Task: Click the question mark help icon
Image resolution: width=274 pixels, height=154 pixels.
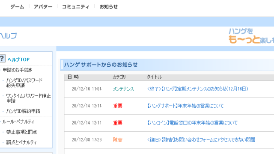Action: 3,59
